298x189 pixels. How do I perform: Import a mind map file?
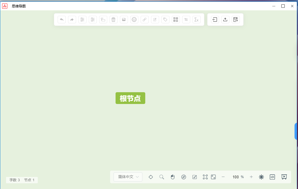pyautogui.click(x=214, y=20)
